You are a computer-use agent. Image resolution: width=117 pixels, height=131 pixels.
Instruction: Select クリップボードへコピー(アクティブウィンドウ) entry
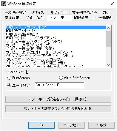pyautogui.click(x=56, y=56)
